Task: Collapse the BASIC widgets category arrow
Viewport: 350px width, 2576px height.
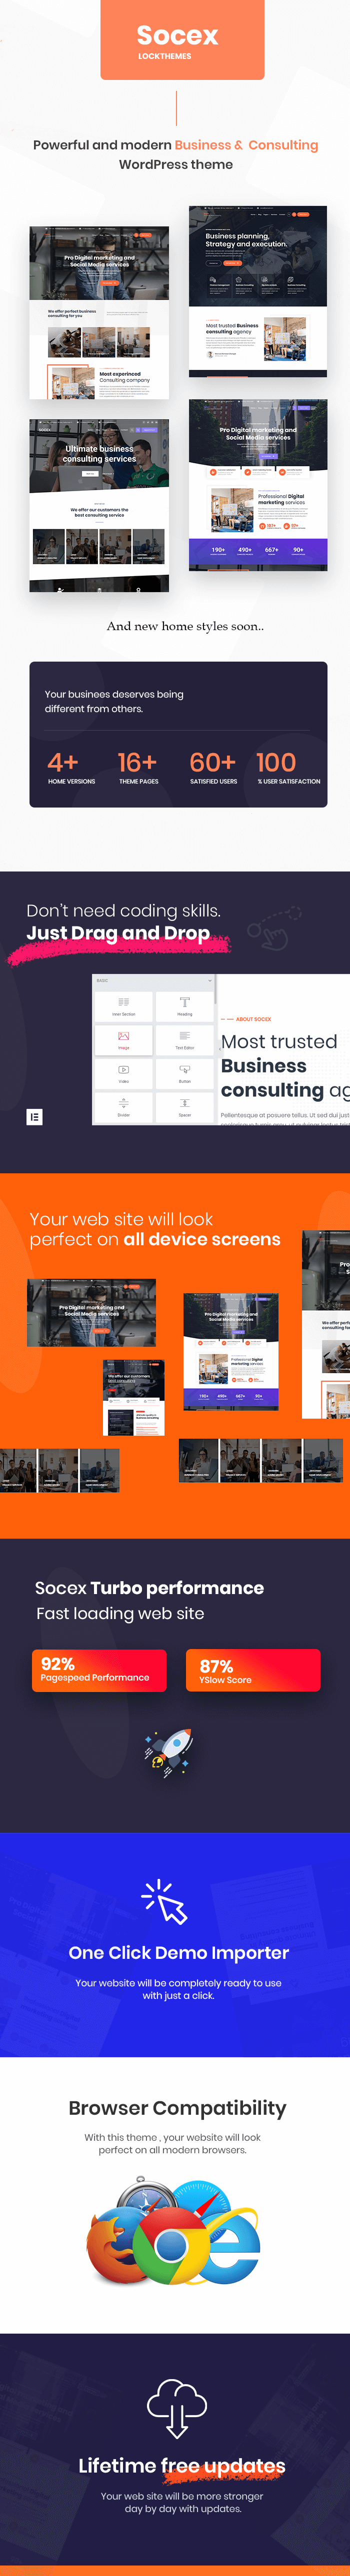Action: tap(210, 981)
